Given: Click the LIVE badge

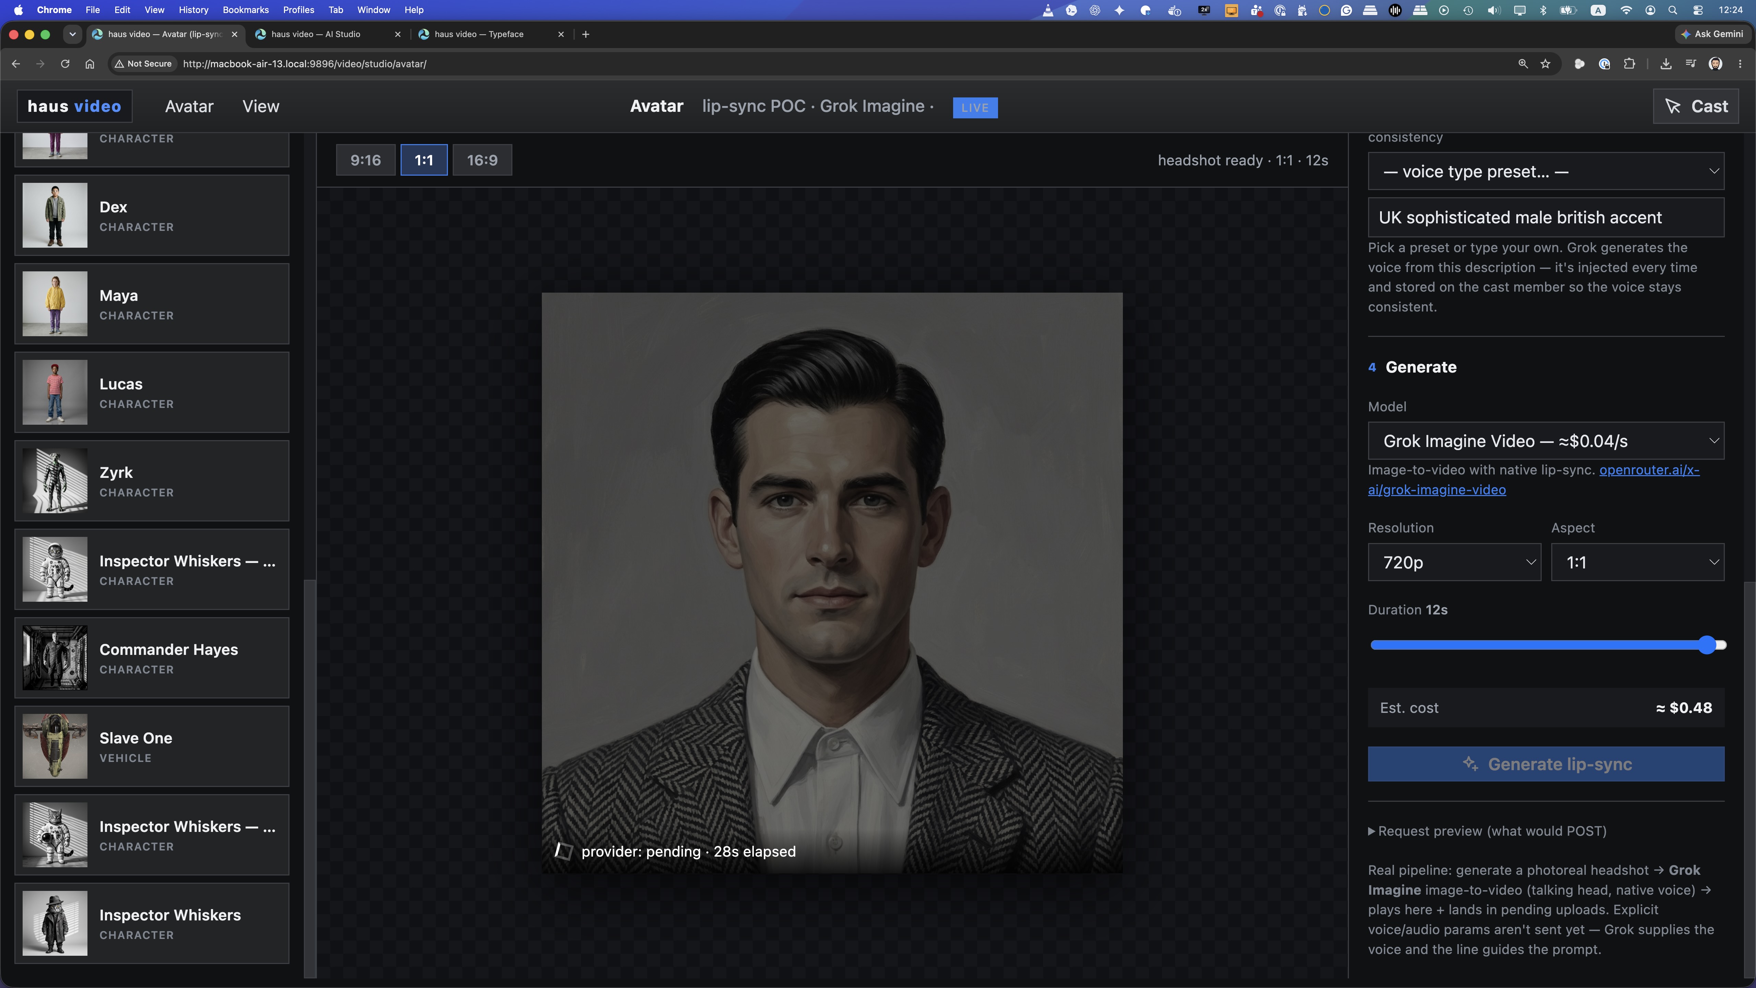Looking at the screenshot, I should point(975,108).
